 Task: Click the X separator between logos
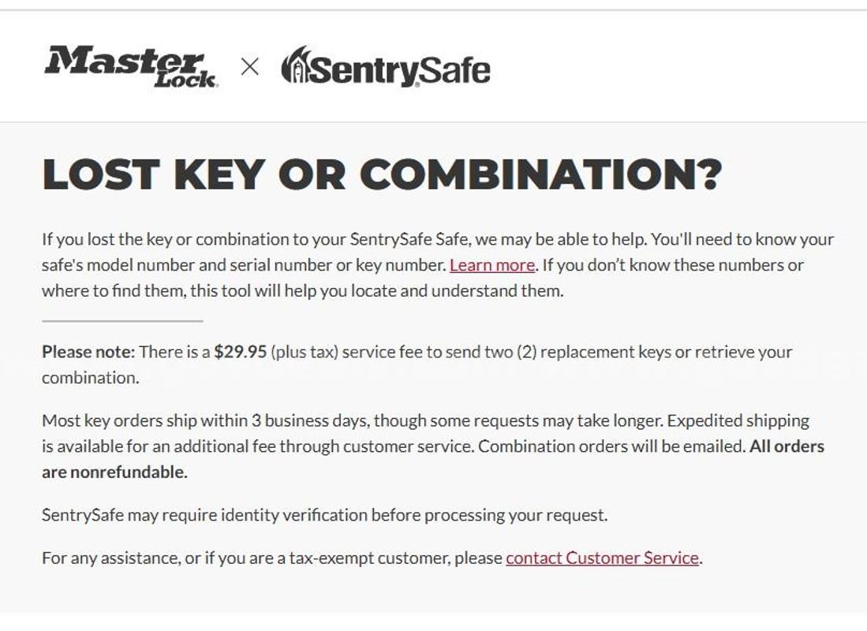(250, 68)
